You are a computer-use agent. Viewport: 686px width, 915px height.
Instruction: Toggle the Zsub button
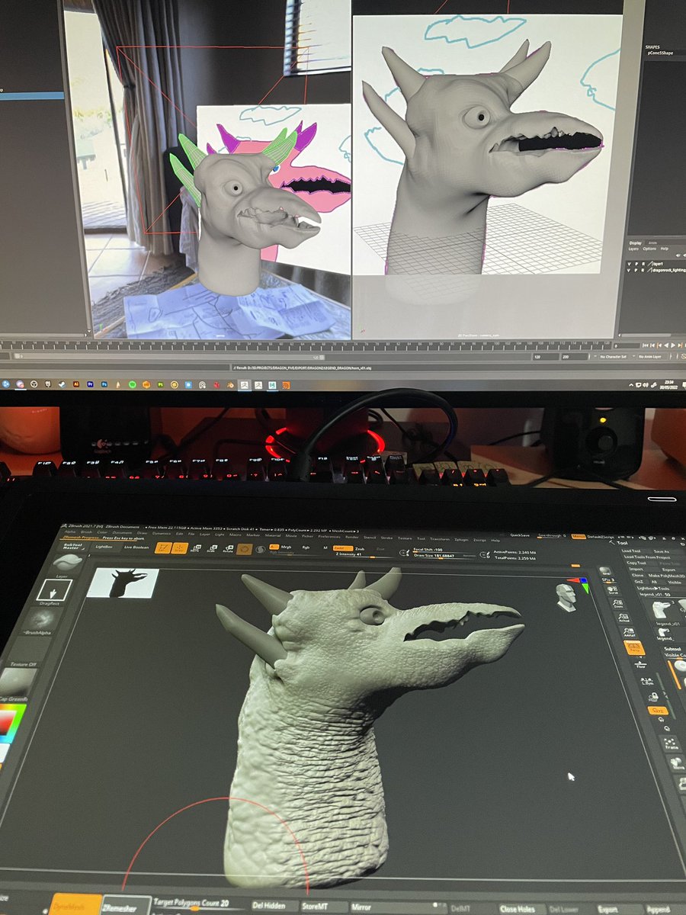[360, 548]
